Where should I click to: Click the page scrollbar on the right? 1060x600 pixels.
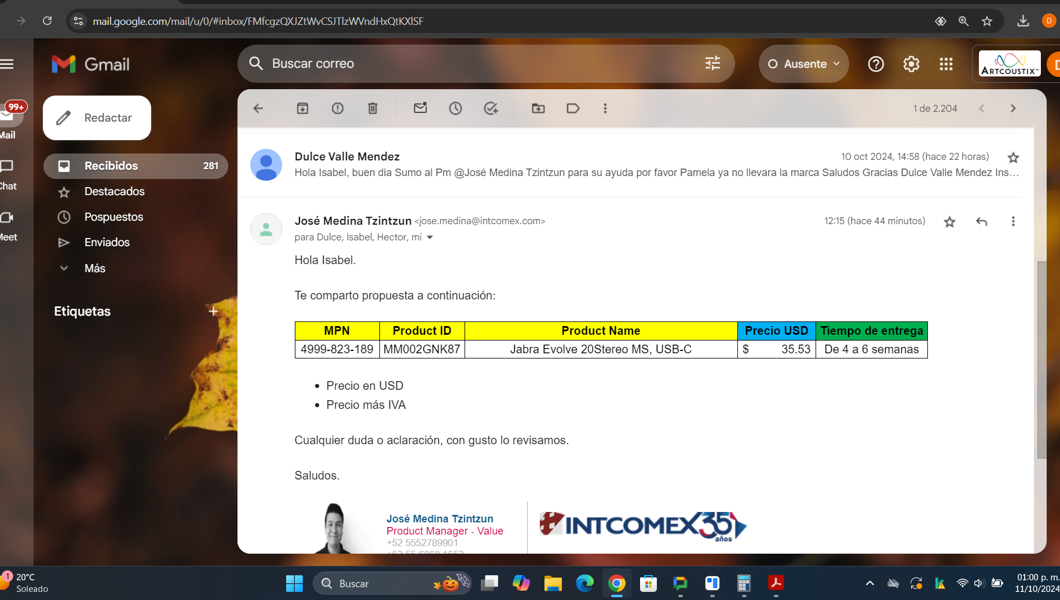tap(1041, 359)
